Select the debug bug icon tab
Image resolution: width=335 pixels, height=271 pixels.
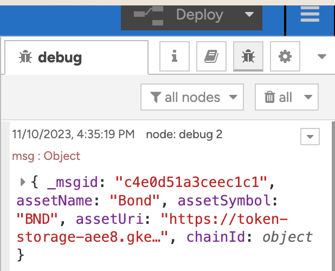(x=248, y=56)
